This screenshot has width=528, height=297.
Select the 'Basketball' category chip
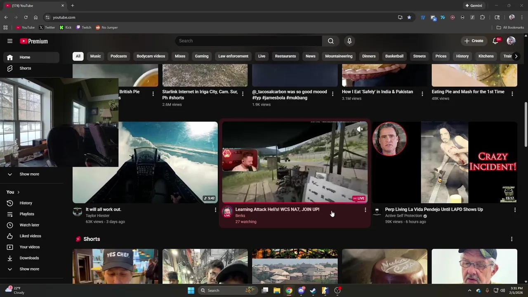[394, 56]
